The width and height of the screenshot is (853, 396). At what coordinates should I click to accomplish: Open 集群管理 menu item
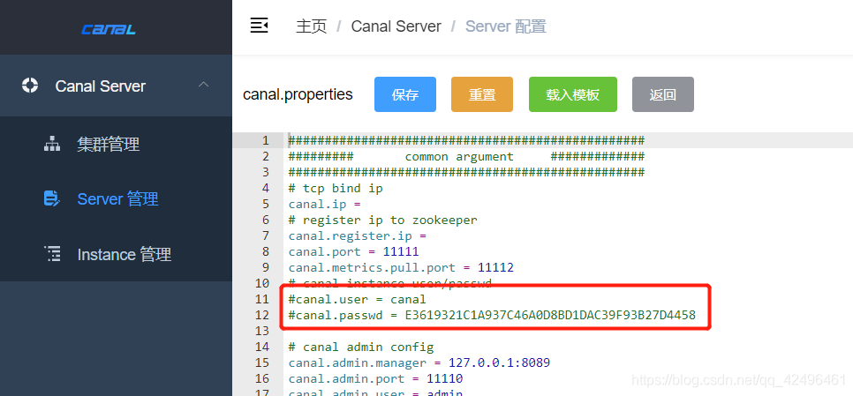(116, 144)
